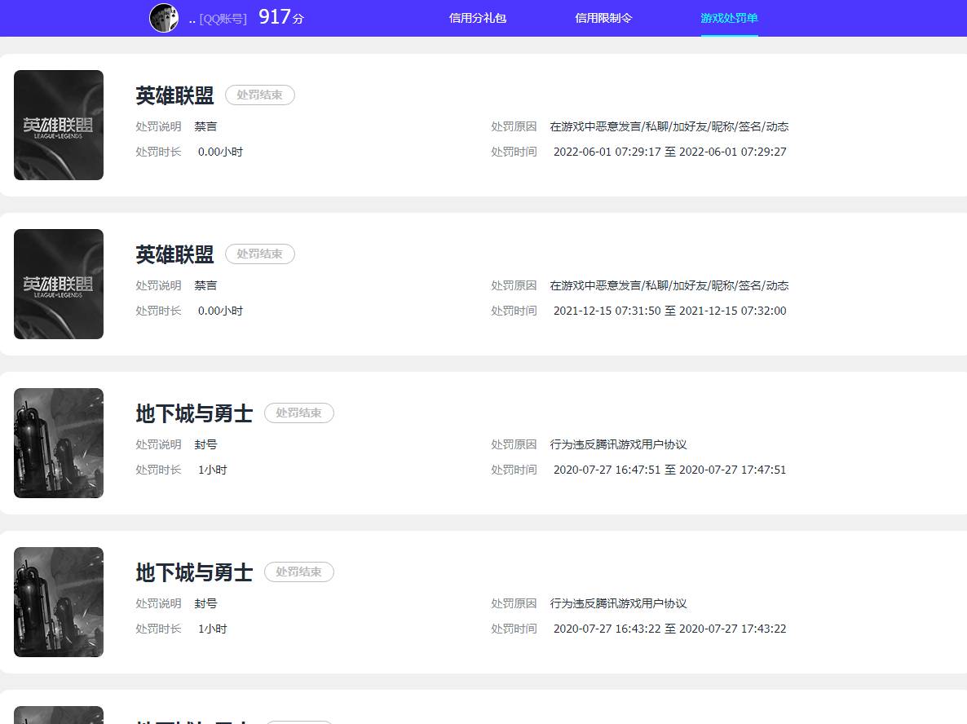Image resolution: width=967 pixels, height=724 pixels.
Task: Click the 封号 penalty description on the third record
Action: [205, 444]
